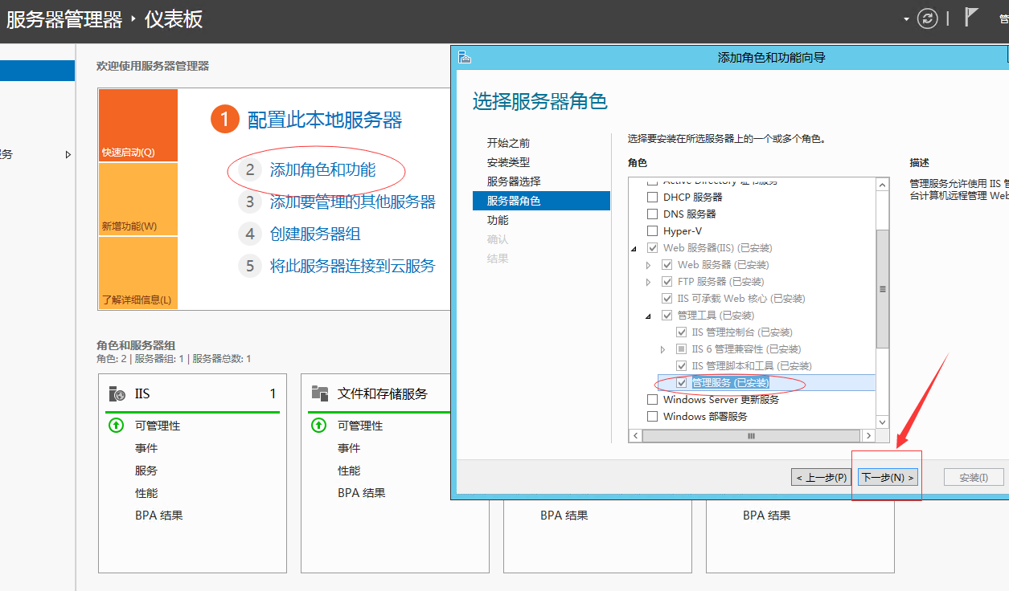Expand the FTP 服务器 node

coord(649,281)
